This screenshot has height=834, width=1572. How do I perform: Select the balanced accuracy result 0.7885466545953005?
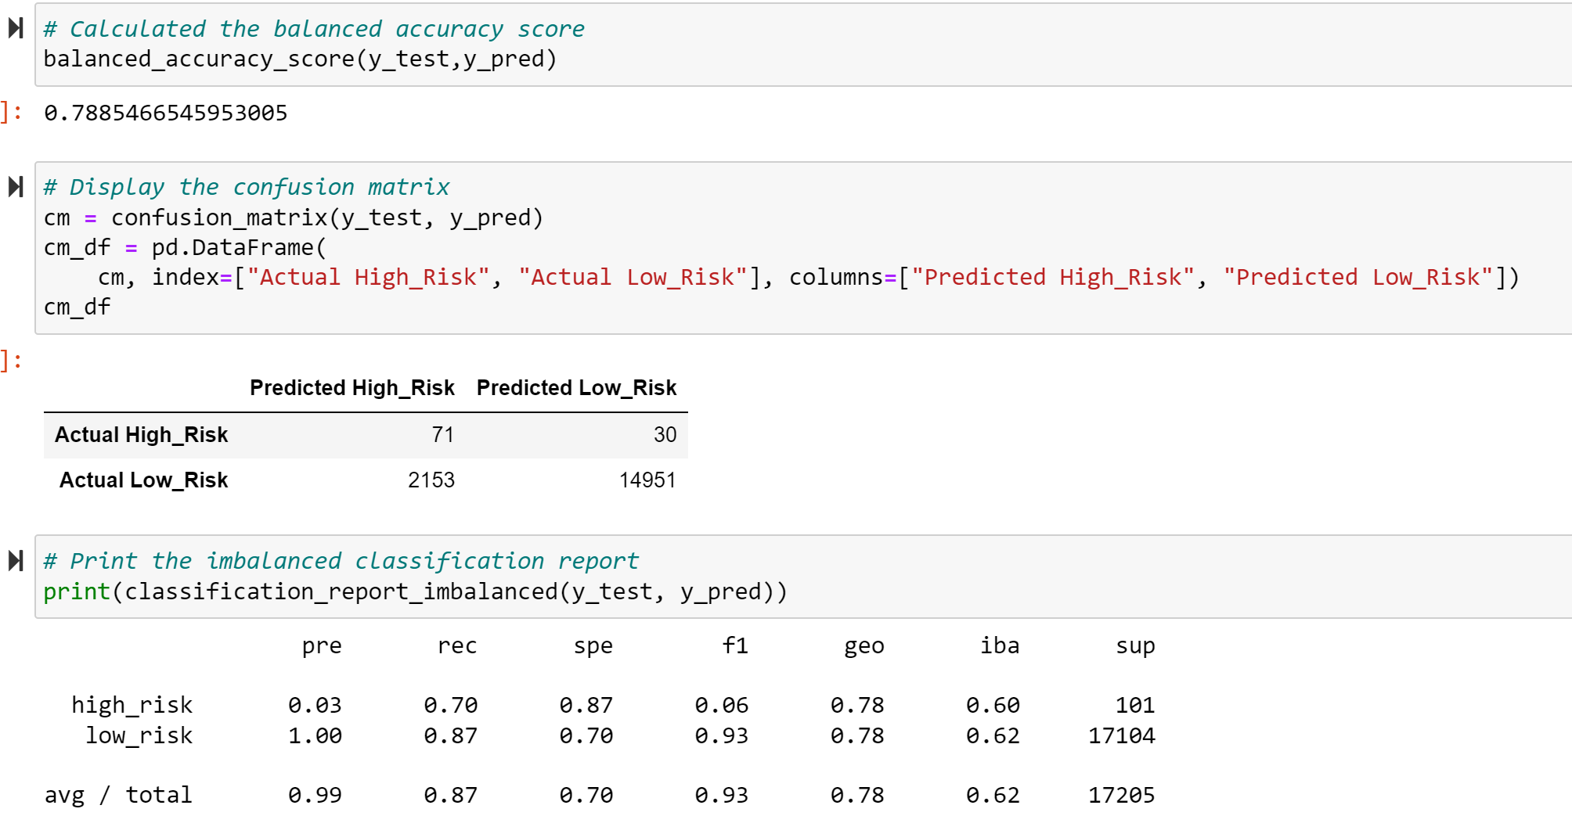166,113
